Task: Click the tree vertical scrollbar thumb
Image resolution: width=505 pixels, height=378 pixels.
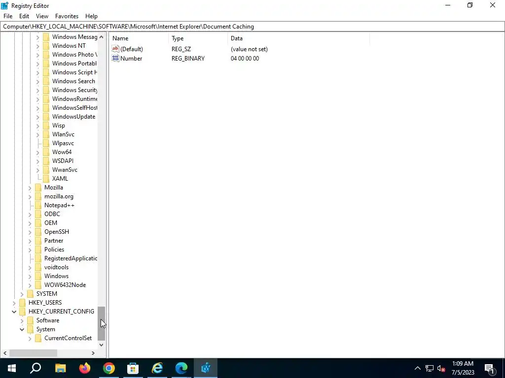Action: (101, 323)
